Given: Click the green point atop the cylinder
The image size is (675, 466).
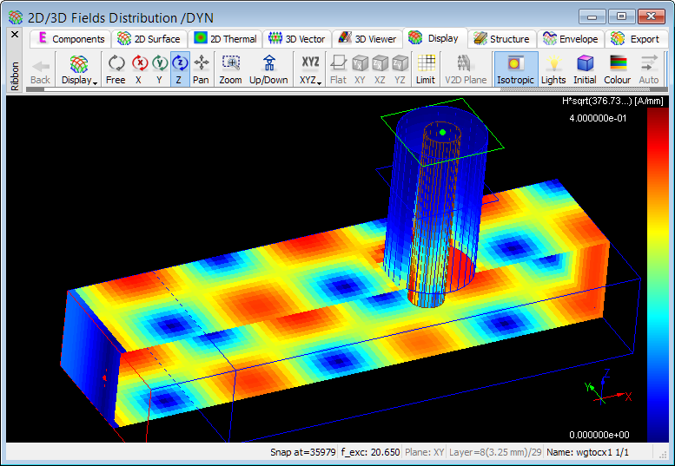Looking at the screenshot, I should tap(442, 132).
